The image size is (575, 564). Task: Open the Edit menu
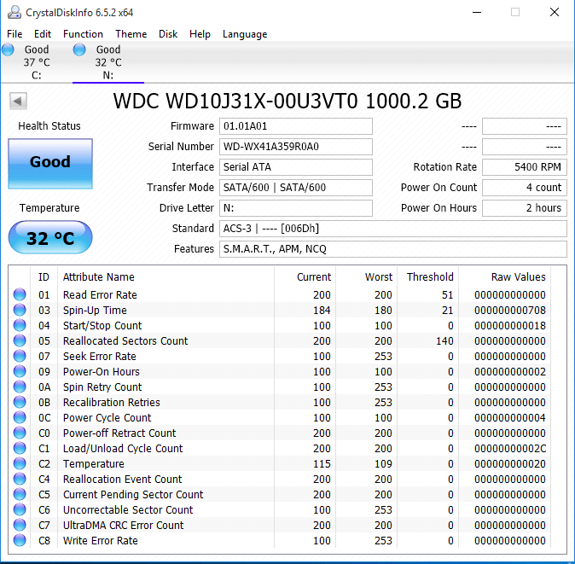tap(43, 34)
